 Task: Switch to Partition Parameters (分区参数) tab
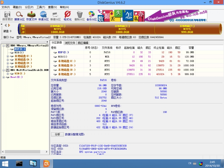57,43
